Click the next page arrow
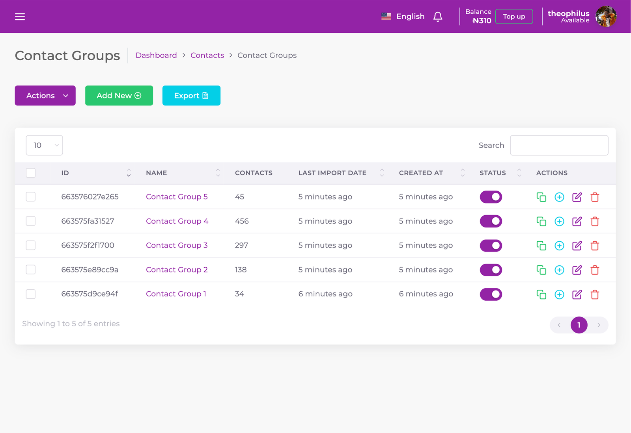The height and width of the screenshot is (433, 631). coord(599,325)
